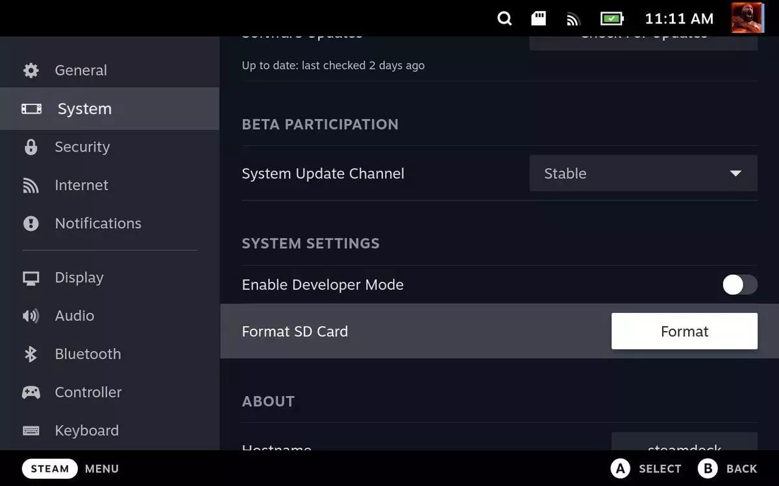Click the General gear icon in sidebar

pos(31,71)
